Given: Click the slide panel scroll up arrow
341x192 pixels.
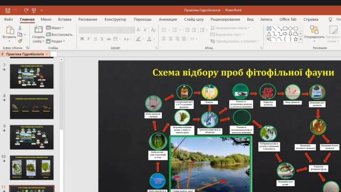Looking at the screenshot, I should (61, 60).
